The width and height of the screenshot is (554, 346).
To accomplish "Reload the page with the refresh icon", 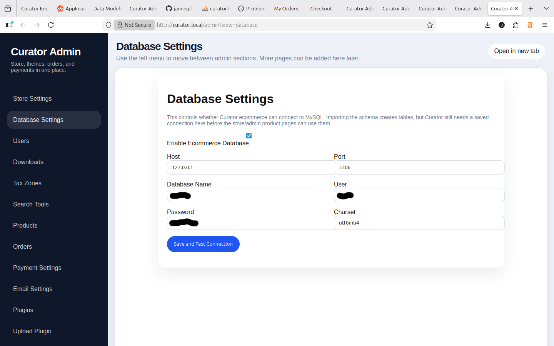I will (x=51, y=25).
